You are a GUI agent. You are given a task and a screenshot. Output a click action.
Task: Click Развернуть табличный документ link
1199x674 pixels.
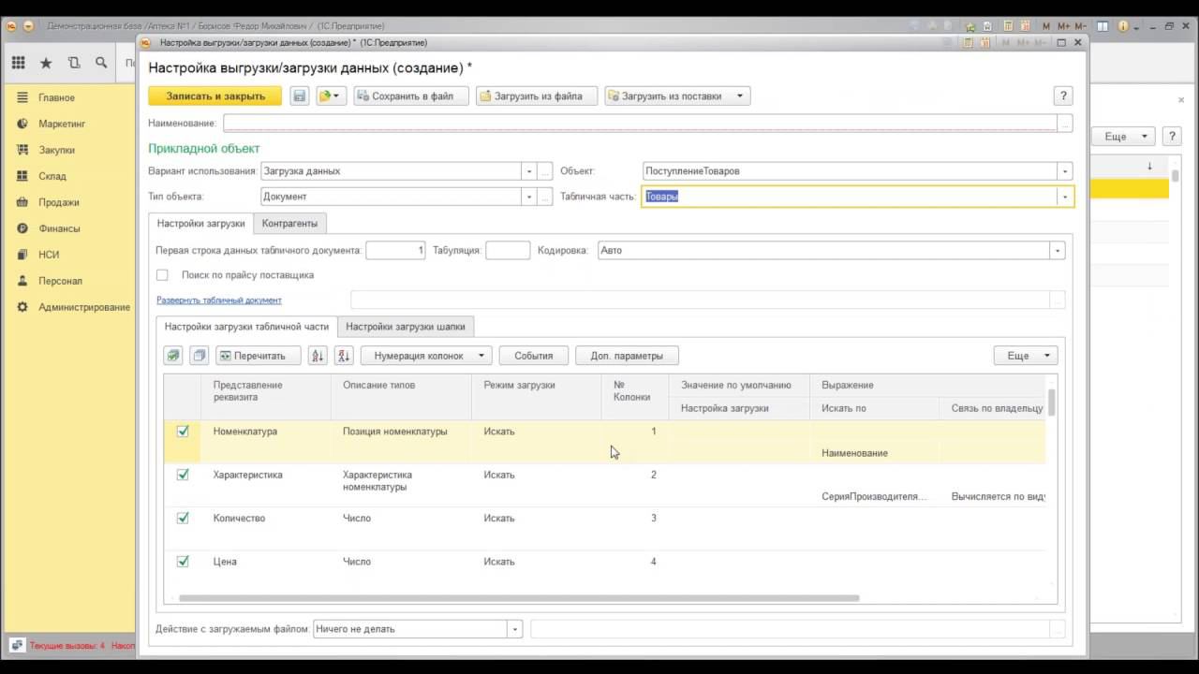coord(219,300)
